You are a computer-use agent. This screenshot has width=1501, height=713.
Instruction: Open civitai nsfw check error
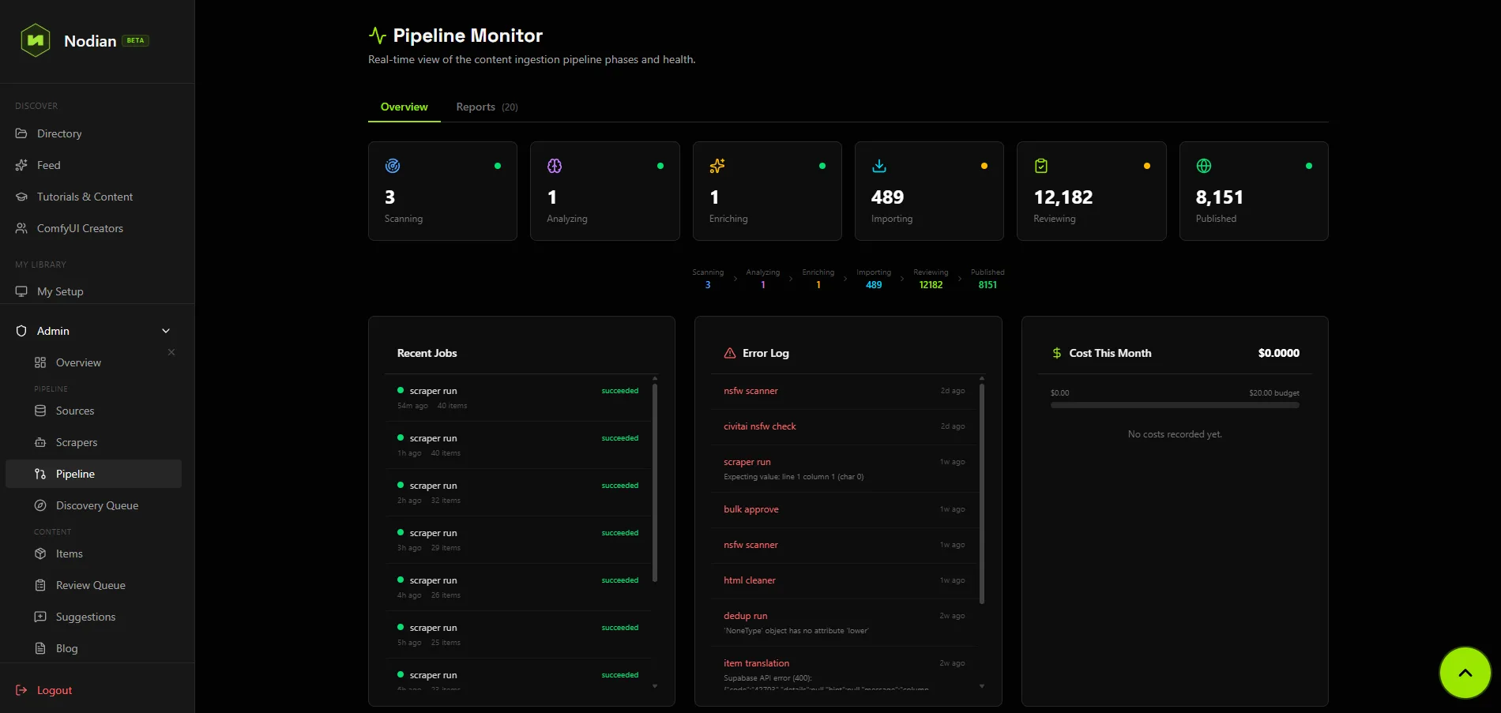(845, 426)
